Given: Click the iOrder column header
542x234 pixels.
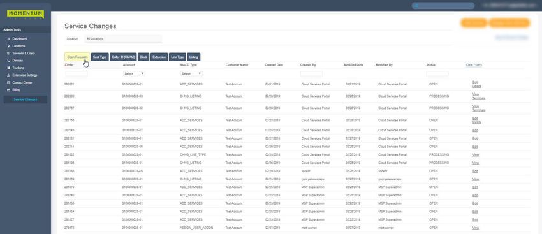Looking at the screenshot, I should click(69, 65).
